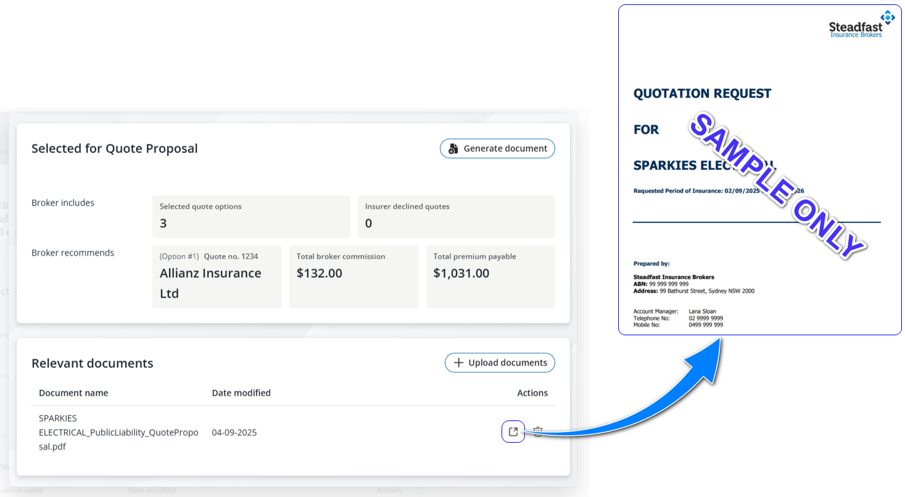This screenshot has height=497, width=905.
Task: Click the Prepared by label in sample document
Action: pos(651,264)
